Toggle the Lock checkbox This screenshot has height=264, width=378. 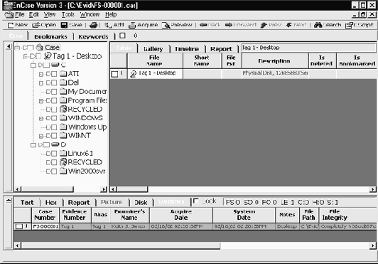pyautogui.click(x=196, y=201)
